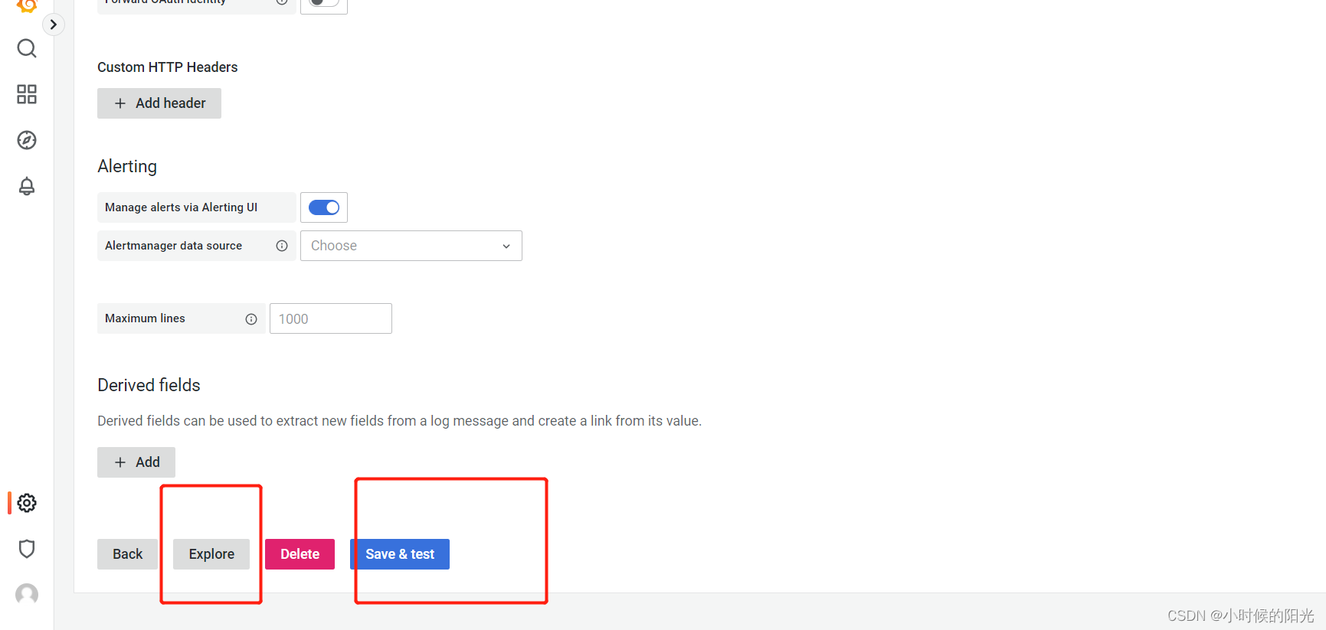Open the Alerting bell icon

pyautogui.click(x=27, y=186)
